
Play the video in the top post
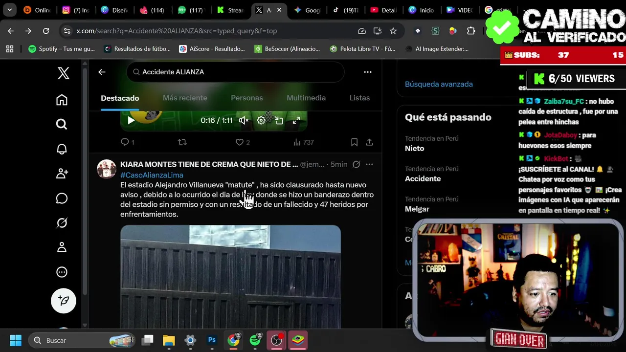pyautogui.click(x=131, y=120)
